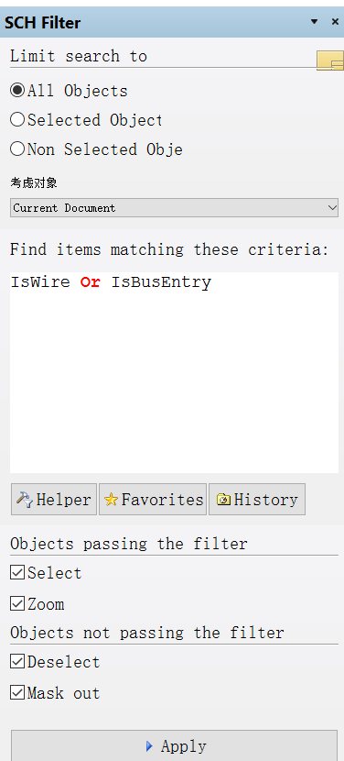Toggle the Mask out checkbox

17,693
